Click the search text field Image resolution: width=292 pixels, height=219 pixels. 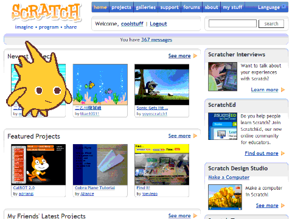coord(232,24)
